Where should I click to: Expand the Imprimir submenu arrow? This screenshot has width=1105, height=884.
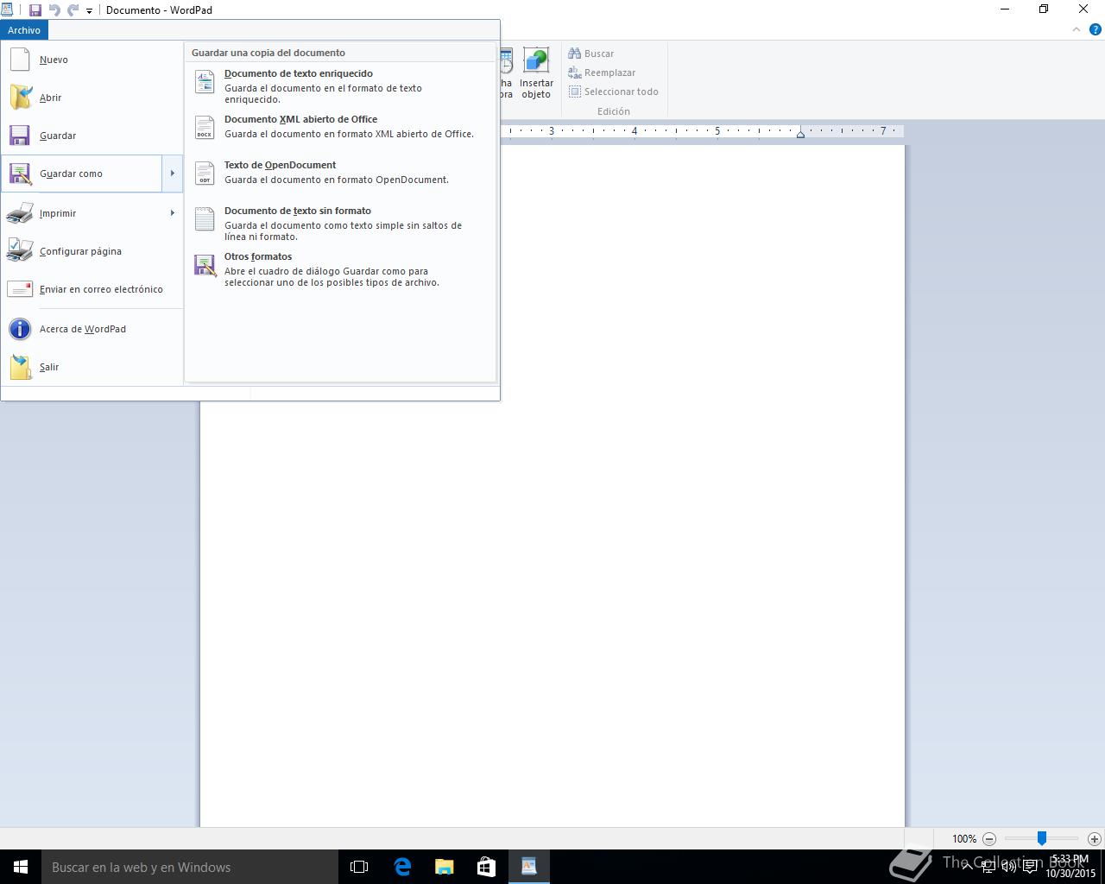tap(173, 213)
